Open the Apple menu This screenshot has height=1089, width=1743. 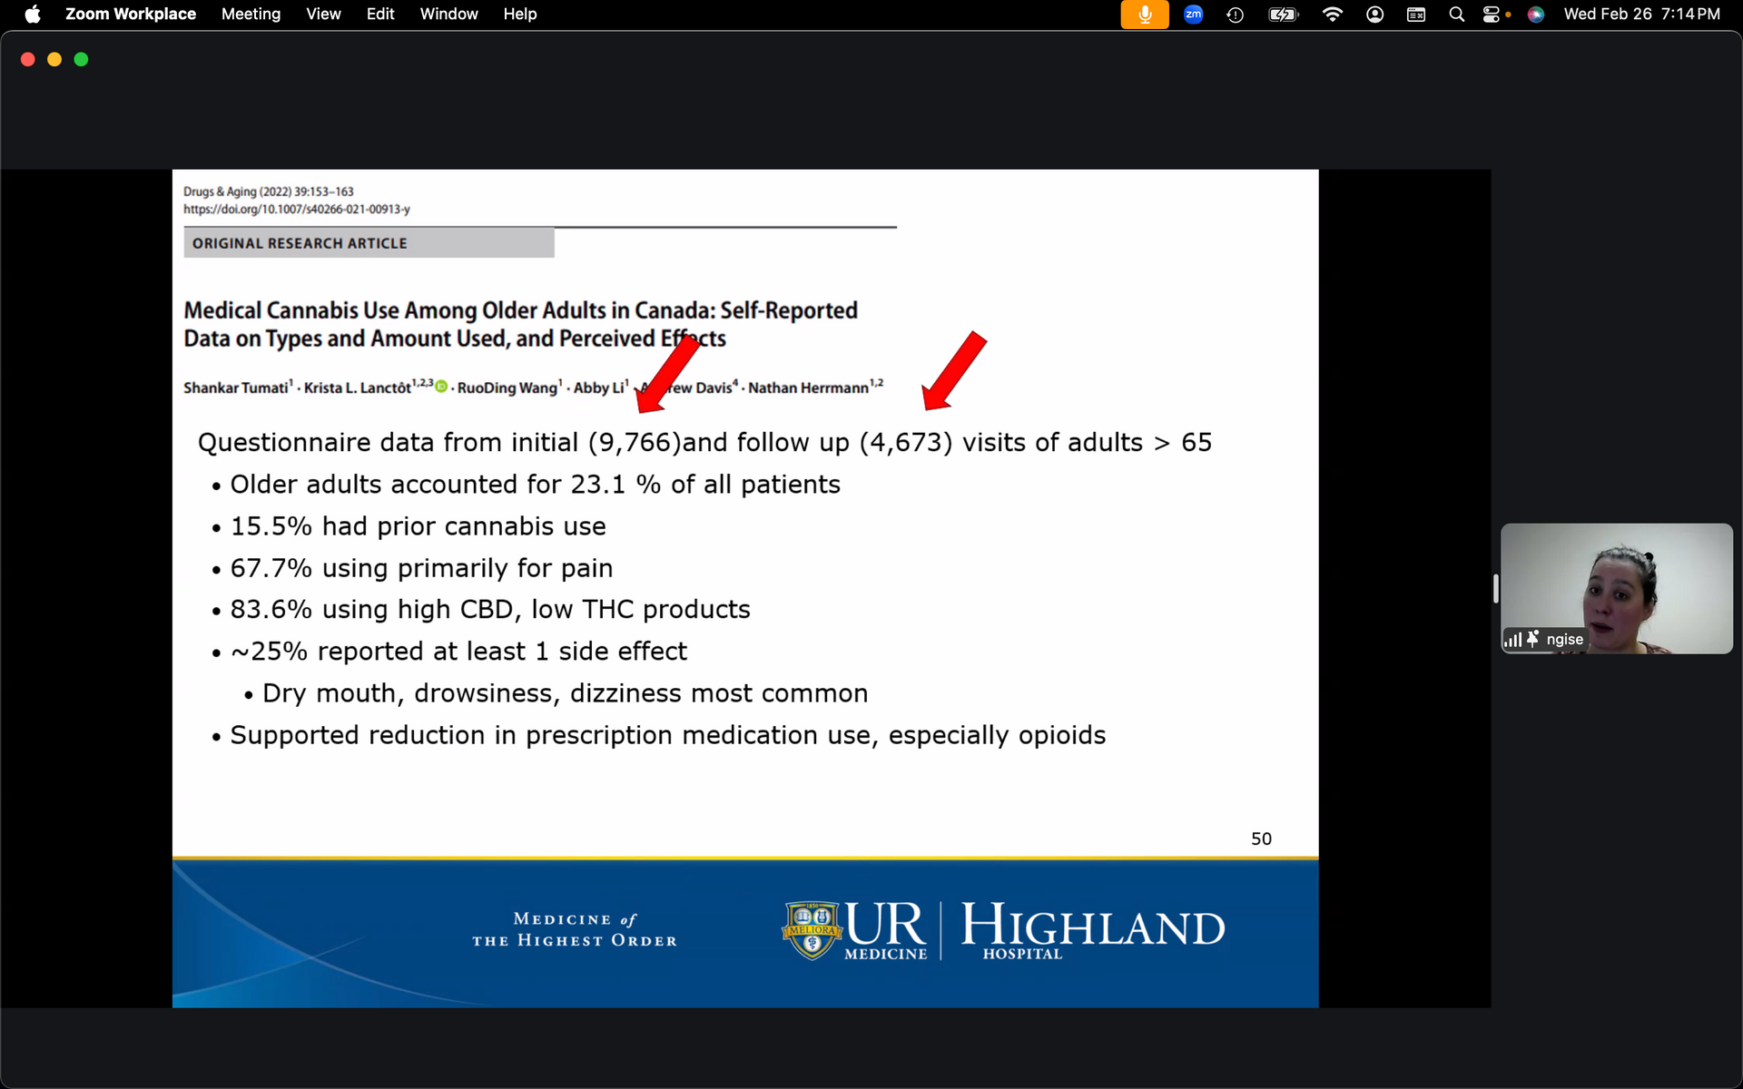coord(33,15)
